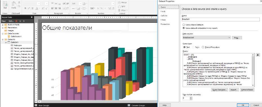Image resolution: width=262 pixels, height=107 pixels.
Task: Open the expression fx button beside Query
Action: tap(258, 55)
